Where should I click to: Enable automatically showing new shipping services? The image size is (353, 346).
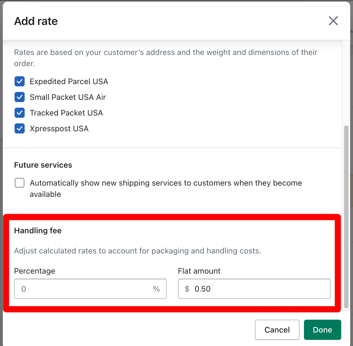[x=20, y=183]
